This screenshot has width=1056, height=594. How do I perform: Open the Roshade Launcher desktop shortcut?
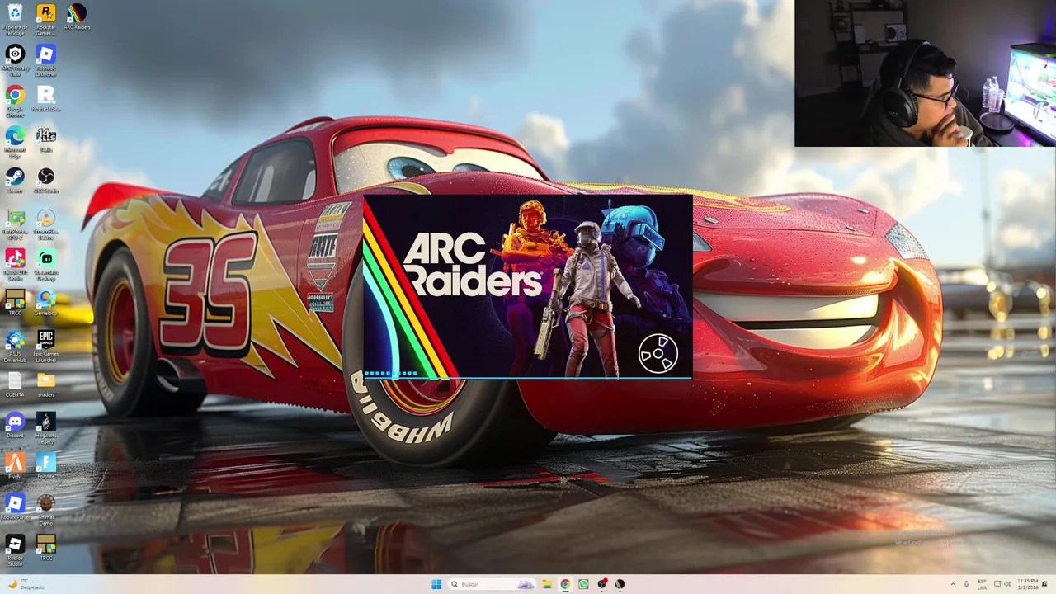pos(46,59)
